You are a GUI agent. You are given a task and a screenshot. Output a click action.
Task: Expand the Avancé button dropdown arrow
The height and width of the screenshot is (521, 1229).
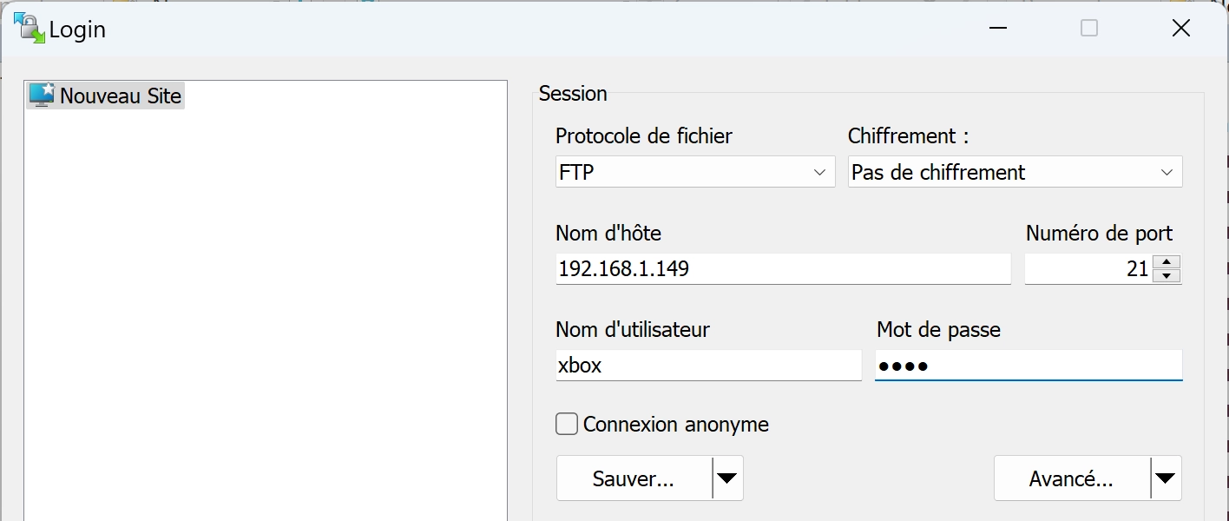point(1166,478)
